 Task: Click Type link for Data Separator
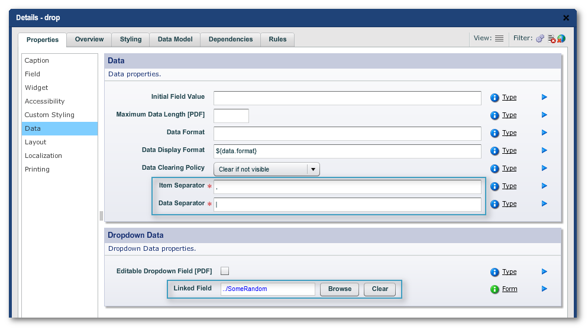coord(509,203)
